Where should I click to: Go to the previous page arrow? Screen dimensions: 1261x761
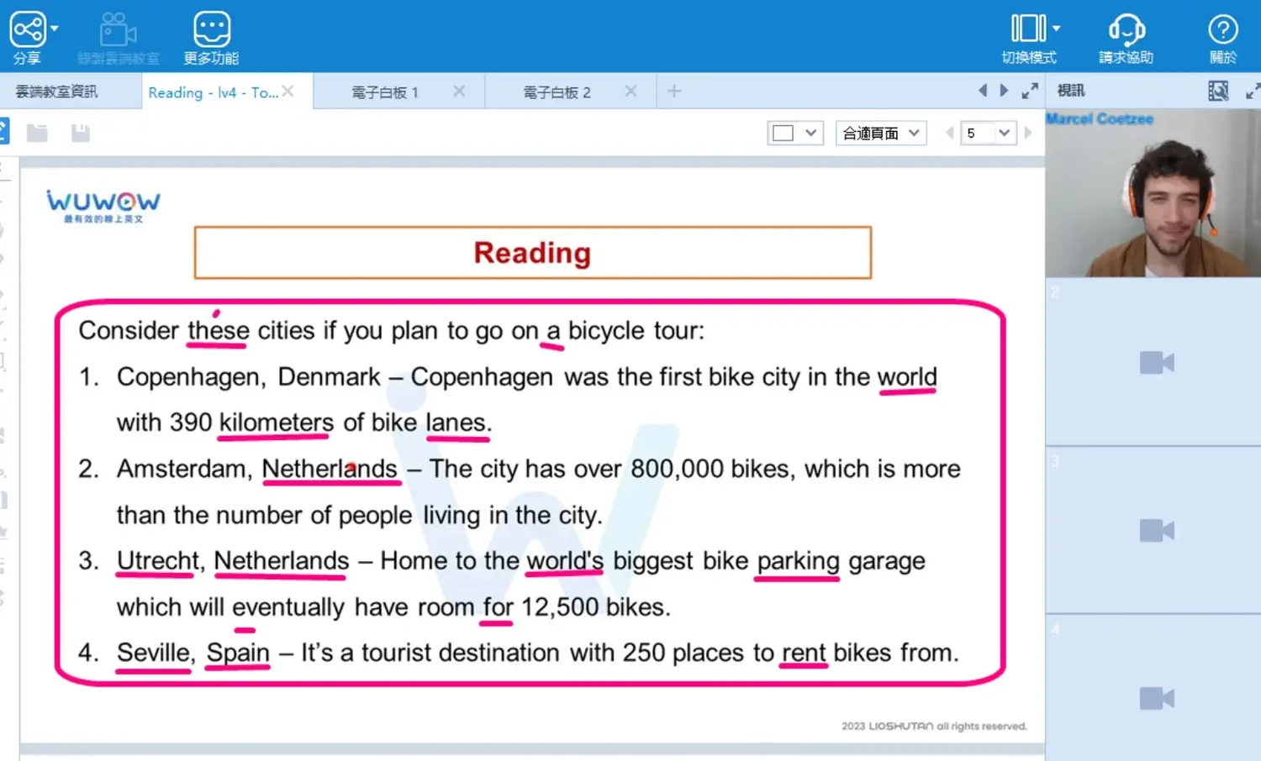point(949,133)
